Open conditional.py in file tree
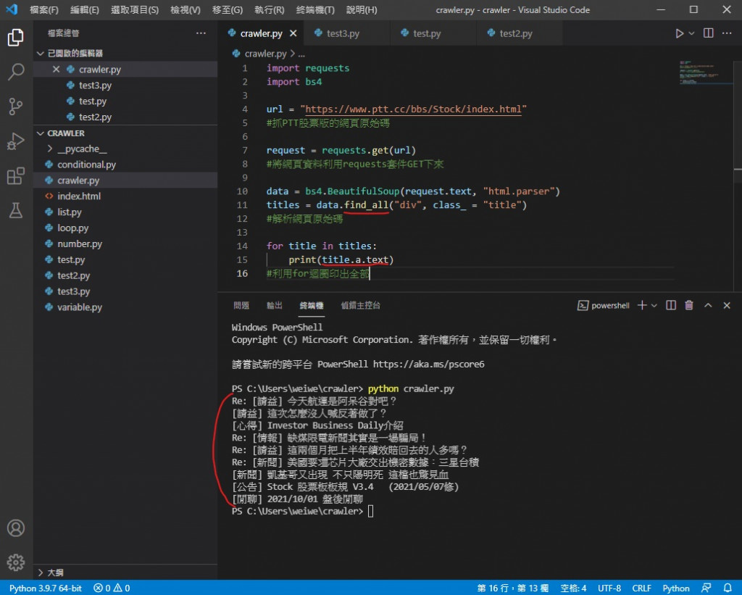This screenshot has width=742, height=595. click(x=125, y=165)
